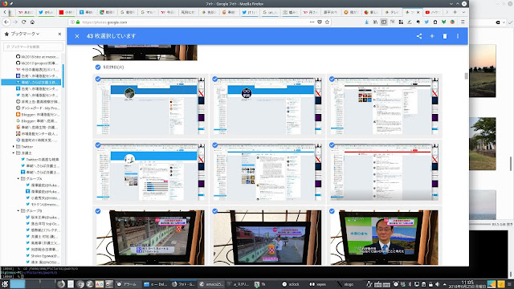Open the TV photo showing man in suit

pos(384,238)
